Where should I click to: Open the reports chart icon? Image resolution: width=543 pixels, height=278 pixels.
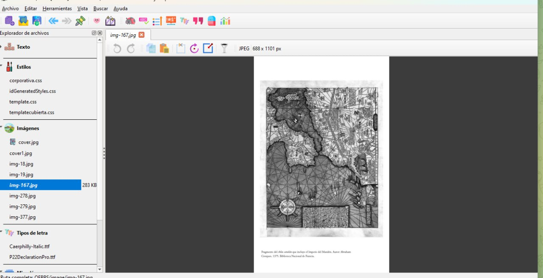point(225,21)
